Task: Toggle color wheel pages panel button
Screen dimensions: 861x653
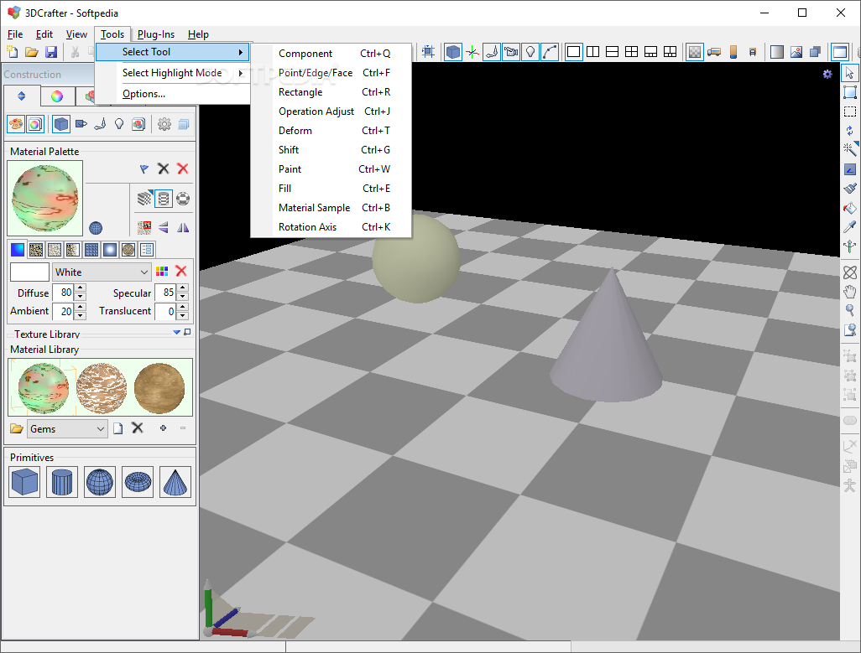Action: coord(34,124)
